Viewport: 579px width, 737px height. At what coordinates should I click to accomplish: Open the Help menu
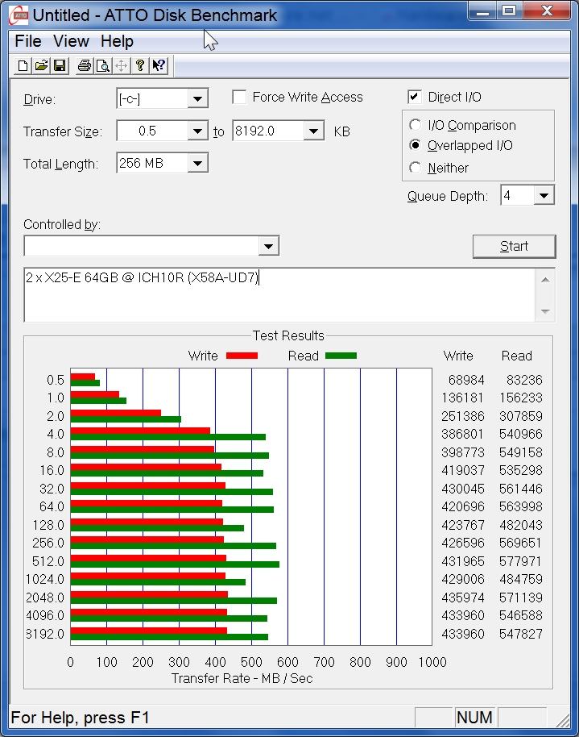tap(117, 41)
